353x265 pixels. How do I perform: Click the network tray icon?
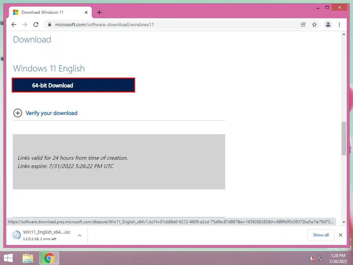click(x=320, y=258)
